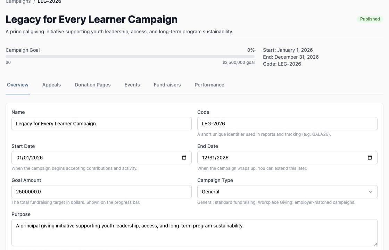Switch to the Overview tab

(x=18, y=85)
